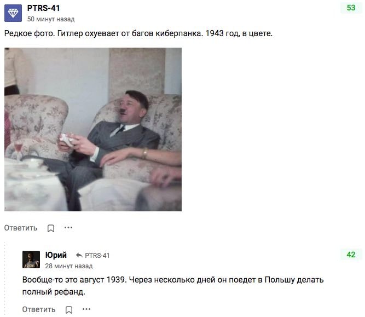Enlarge the attached photo in the comment
The image size is (365, 317).
coord(93,130)
